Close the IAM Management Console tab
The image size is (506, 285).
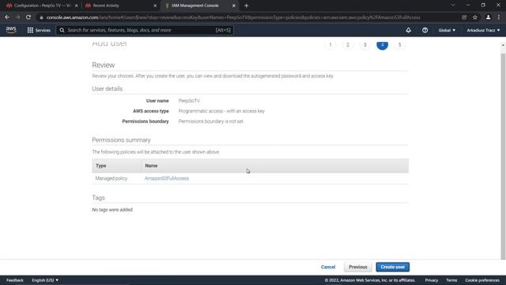234,6
